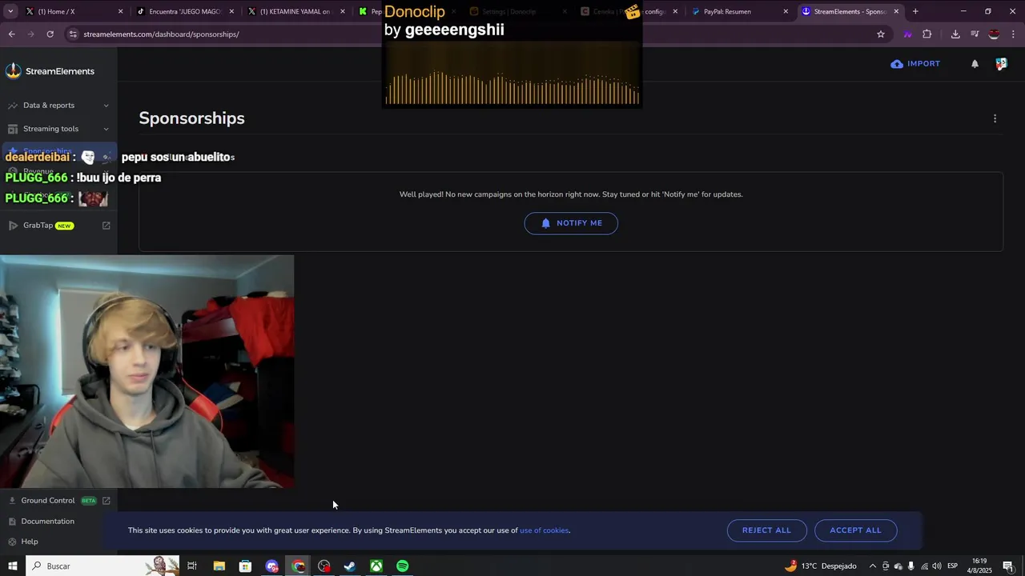Open the notifications bell in header
1025x576 pixels.
point(975,64)
